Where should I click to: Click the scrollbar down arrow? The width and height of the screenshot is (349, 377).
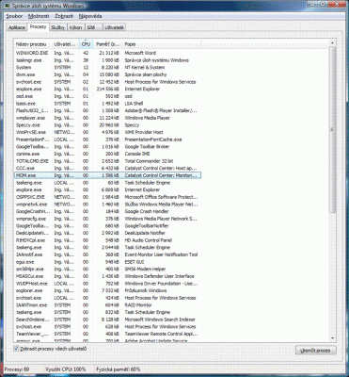pos(333,338)
